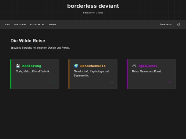Click text 'Retro, Games und Kunst.'
Screen dimensions: 186x139
(147, 71)
